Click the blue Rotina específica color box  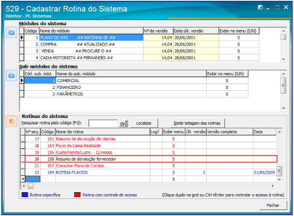25,195
